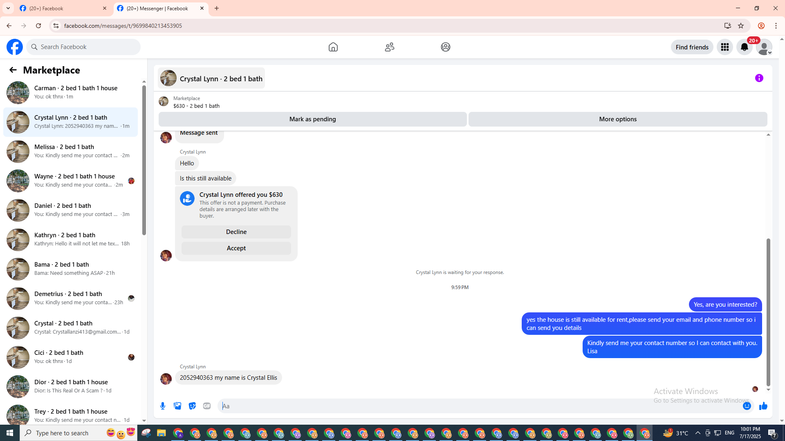Viewport: 785px width, 441px height.
Task: Click Crystal Lynn's avatar beside phone message
Action: pos(166,379)
